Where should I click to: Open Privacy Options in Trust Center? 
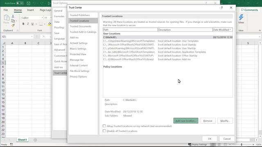tap(83, 76)
